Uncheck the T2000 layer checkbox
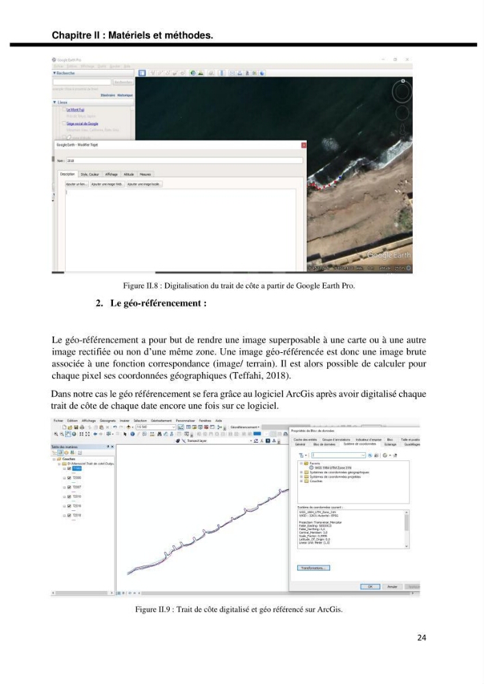Screen dimensions: 484x684 click(x=69, y=477)
